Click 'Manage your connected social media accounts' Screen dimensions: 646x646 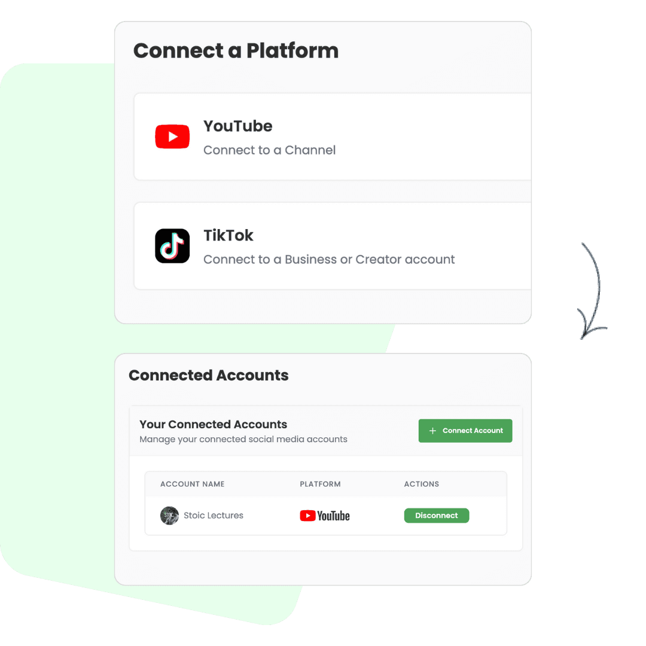[243, 439]
